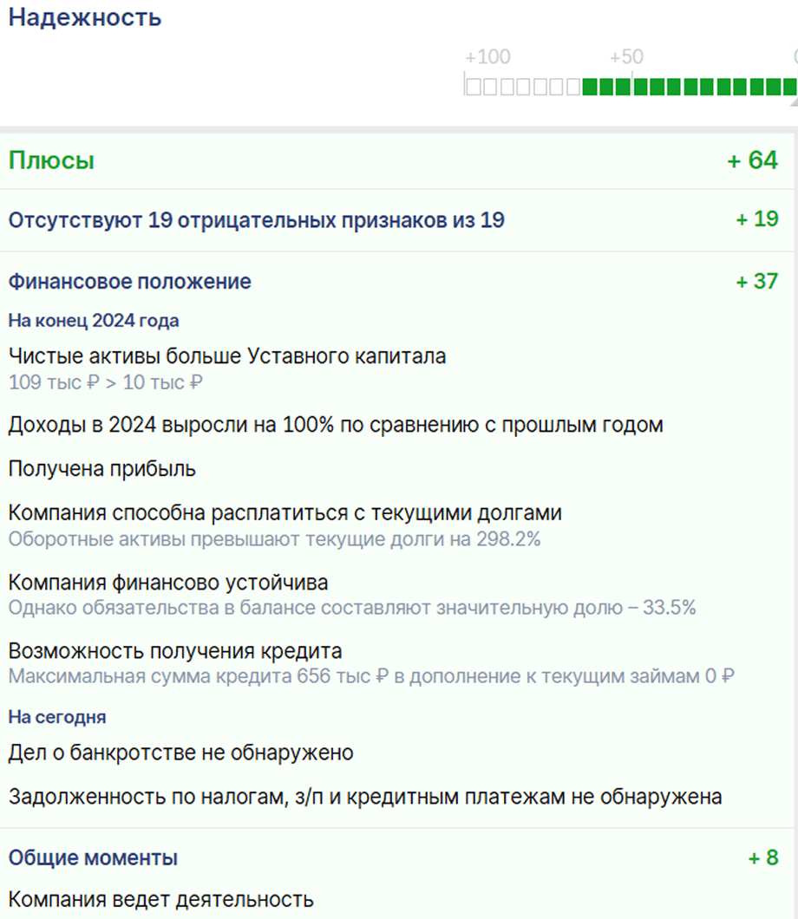Click Компания способна расплатиться с текущими долгами
This screenshot has width=798, height=919.
(285, 513)
